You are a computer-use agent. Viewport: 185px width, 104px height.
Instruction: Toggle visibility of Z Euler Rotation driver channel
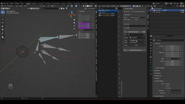click(101, 14)
